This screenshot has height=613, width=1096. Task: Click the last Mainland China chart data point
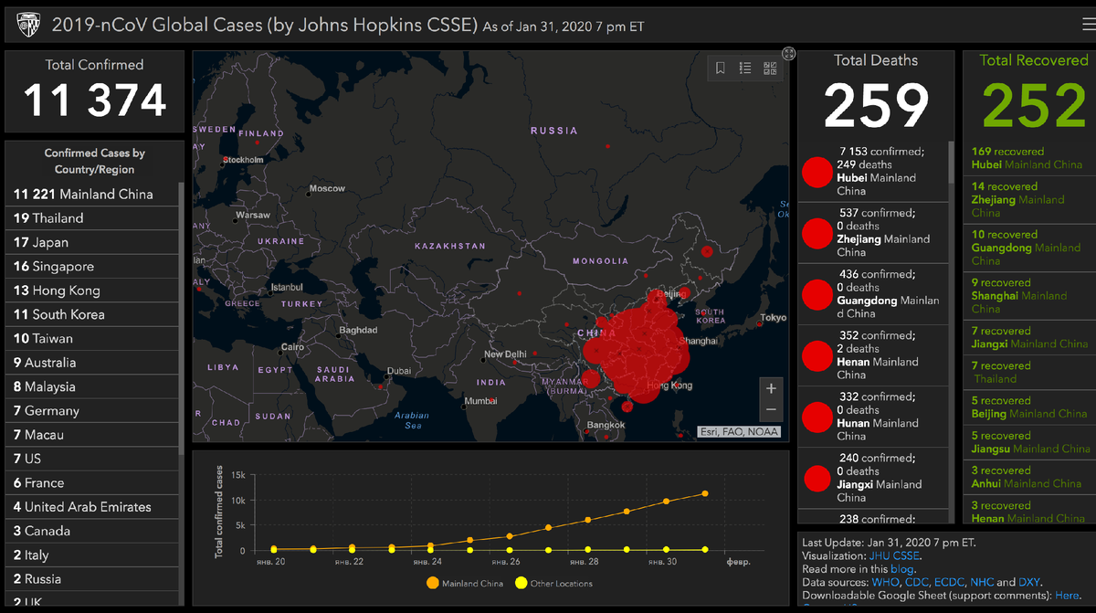705,493
